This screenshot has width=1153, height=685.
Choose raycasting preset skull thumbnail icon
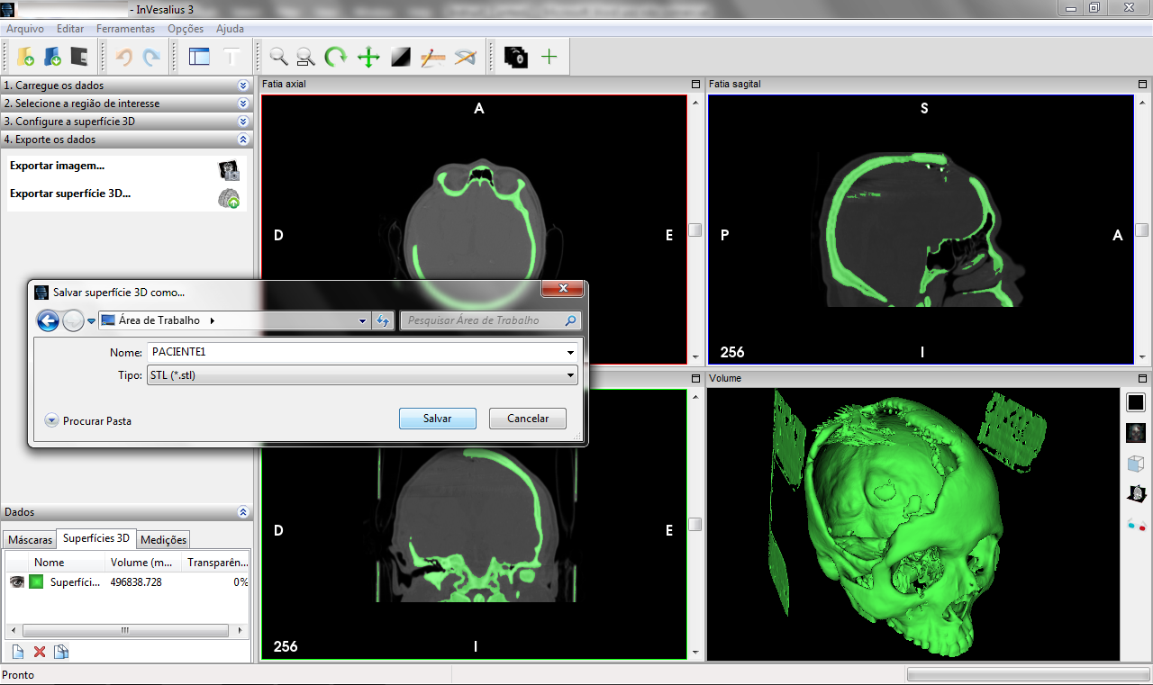[1136, 433]
